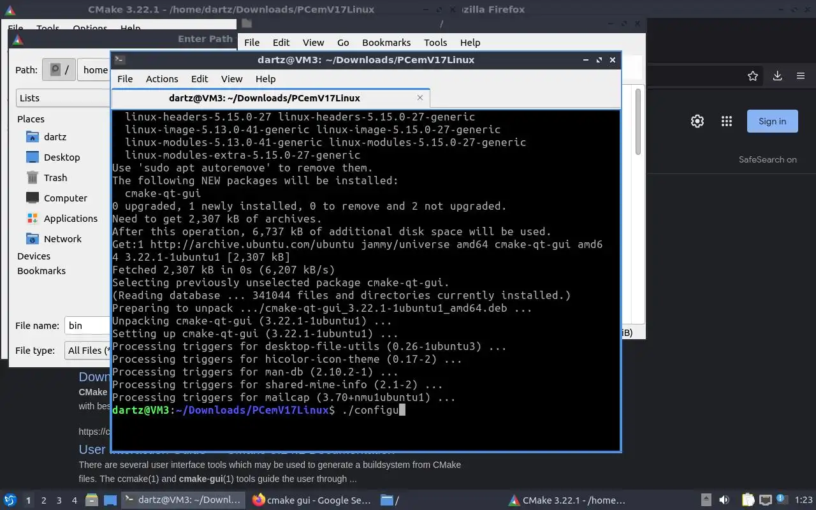Switch to workspace 1
Image resolution: width=816 pixels, height=510 pixels.
[28, 500]
